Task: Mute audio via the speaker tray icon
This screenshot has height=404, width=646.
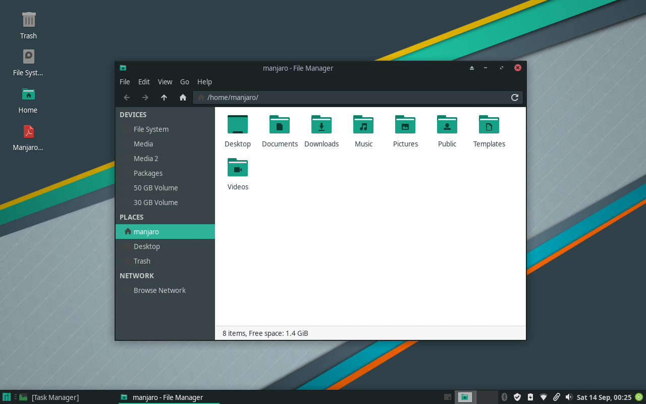Action: coord(569,397)
